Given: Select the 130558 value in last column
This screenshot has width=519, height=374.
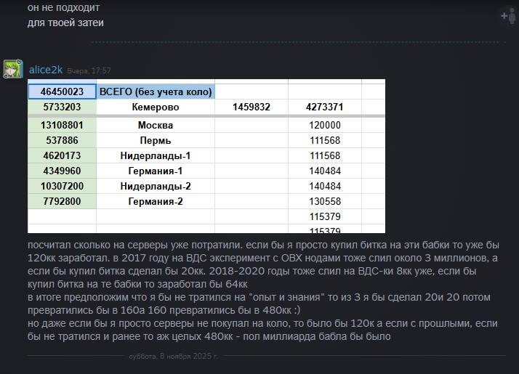Looking at the screenshot, I should click(325, 201).
